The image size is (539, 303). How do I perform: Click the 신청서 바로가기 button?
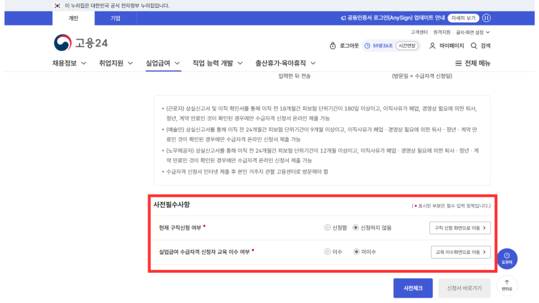pyautogui.click(x=464, y=288)
